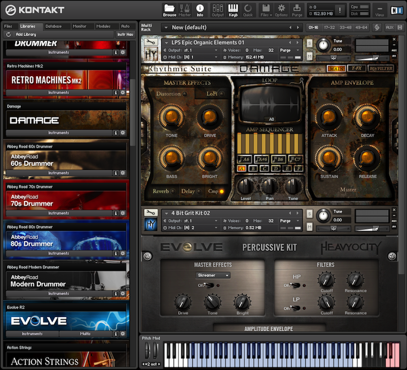
Task: Switch to the Libraries tab
Action: tap(29, 26)
